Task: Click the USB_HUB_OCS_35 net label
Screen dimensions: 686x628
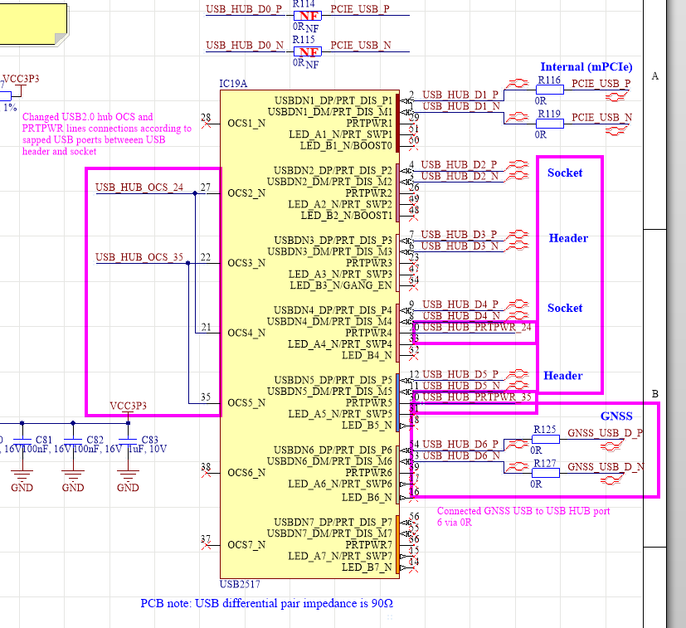Action: pyautogui.click(x=139, y=257)
